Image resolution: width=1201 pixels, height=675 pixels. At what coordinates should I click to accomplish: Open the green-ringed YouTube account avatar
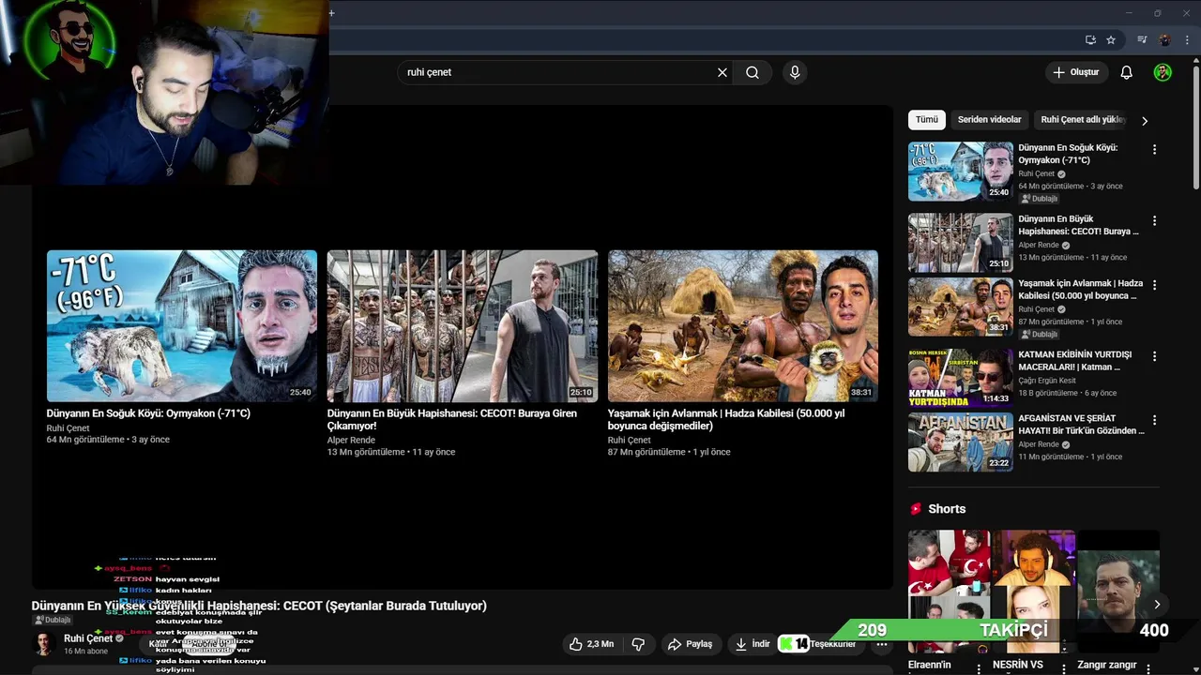[x=1163, y=72]
